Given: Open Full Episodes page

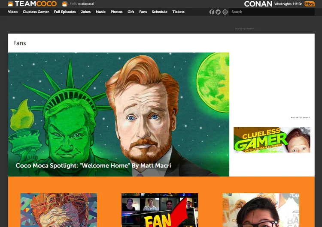Looking at the screenshot, I should pyautogui.click(x=65, y=12).
